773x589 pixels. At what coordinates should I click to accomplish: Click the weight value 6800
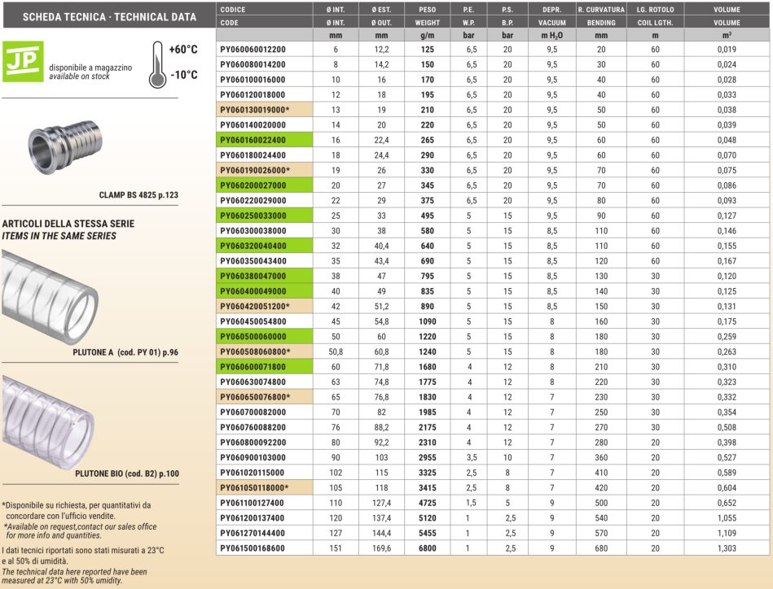428,548
